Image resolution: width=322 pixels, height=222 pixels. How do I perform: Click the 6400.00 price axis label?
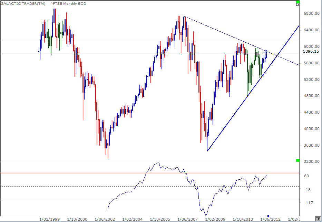pos(312,30)
